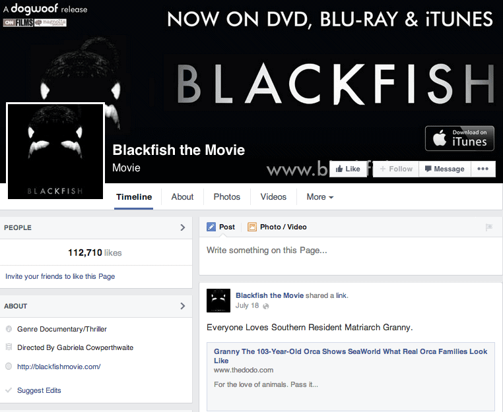The width and height of the screenshot is (503, 412).
Task: Like the Blackfish the Movie page
Action: [348, 169]
